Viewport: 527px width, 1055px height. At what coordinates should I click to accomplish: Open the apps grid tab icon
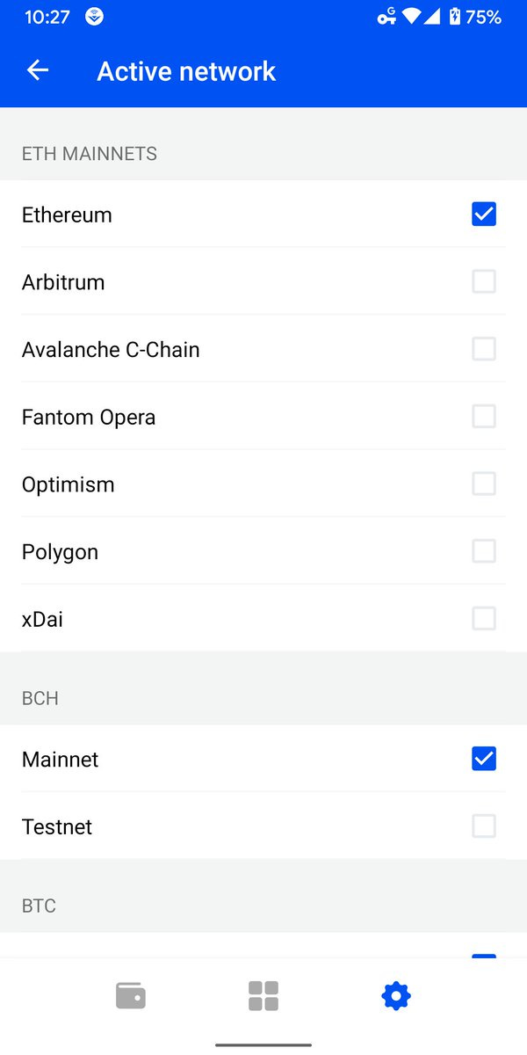(x=263, y=996)
